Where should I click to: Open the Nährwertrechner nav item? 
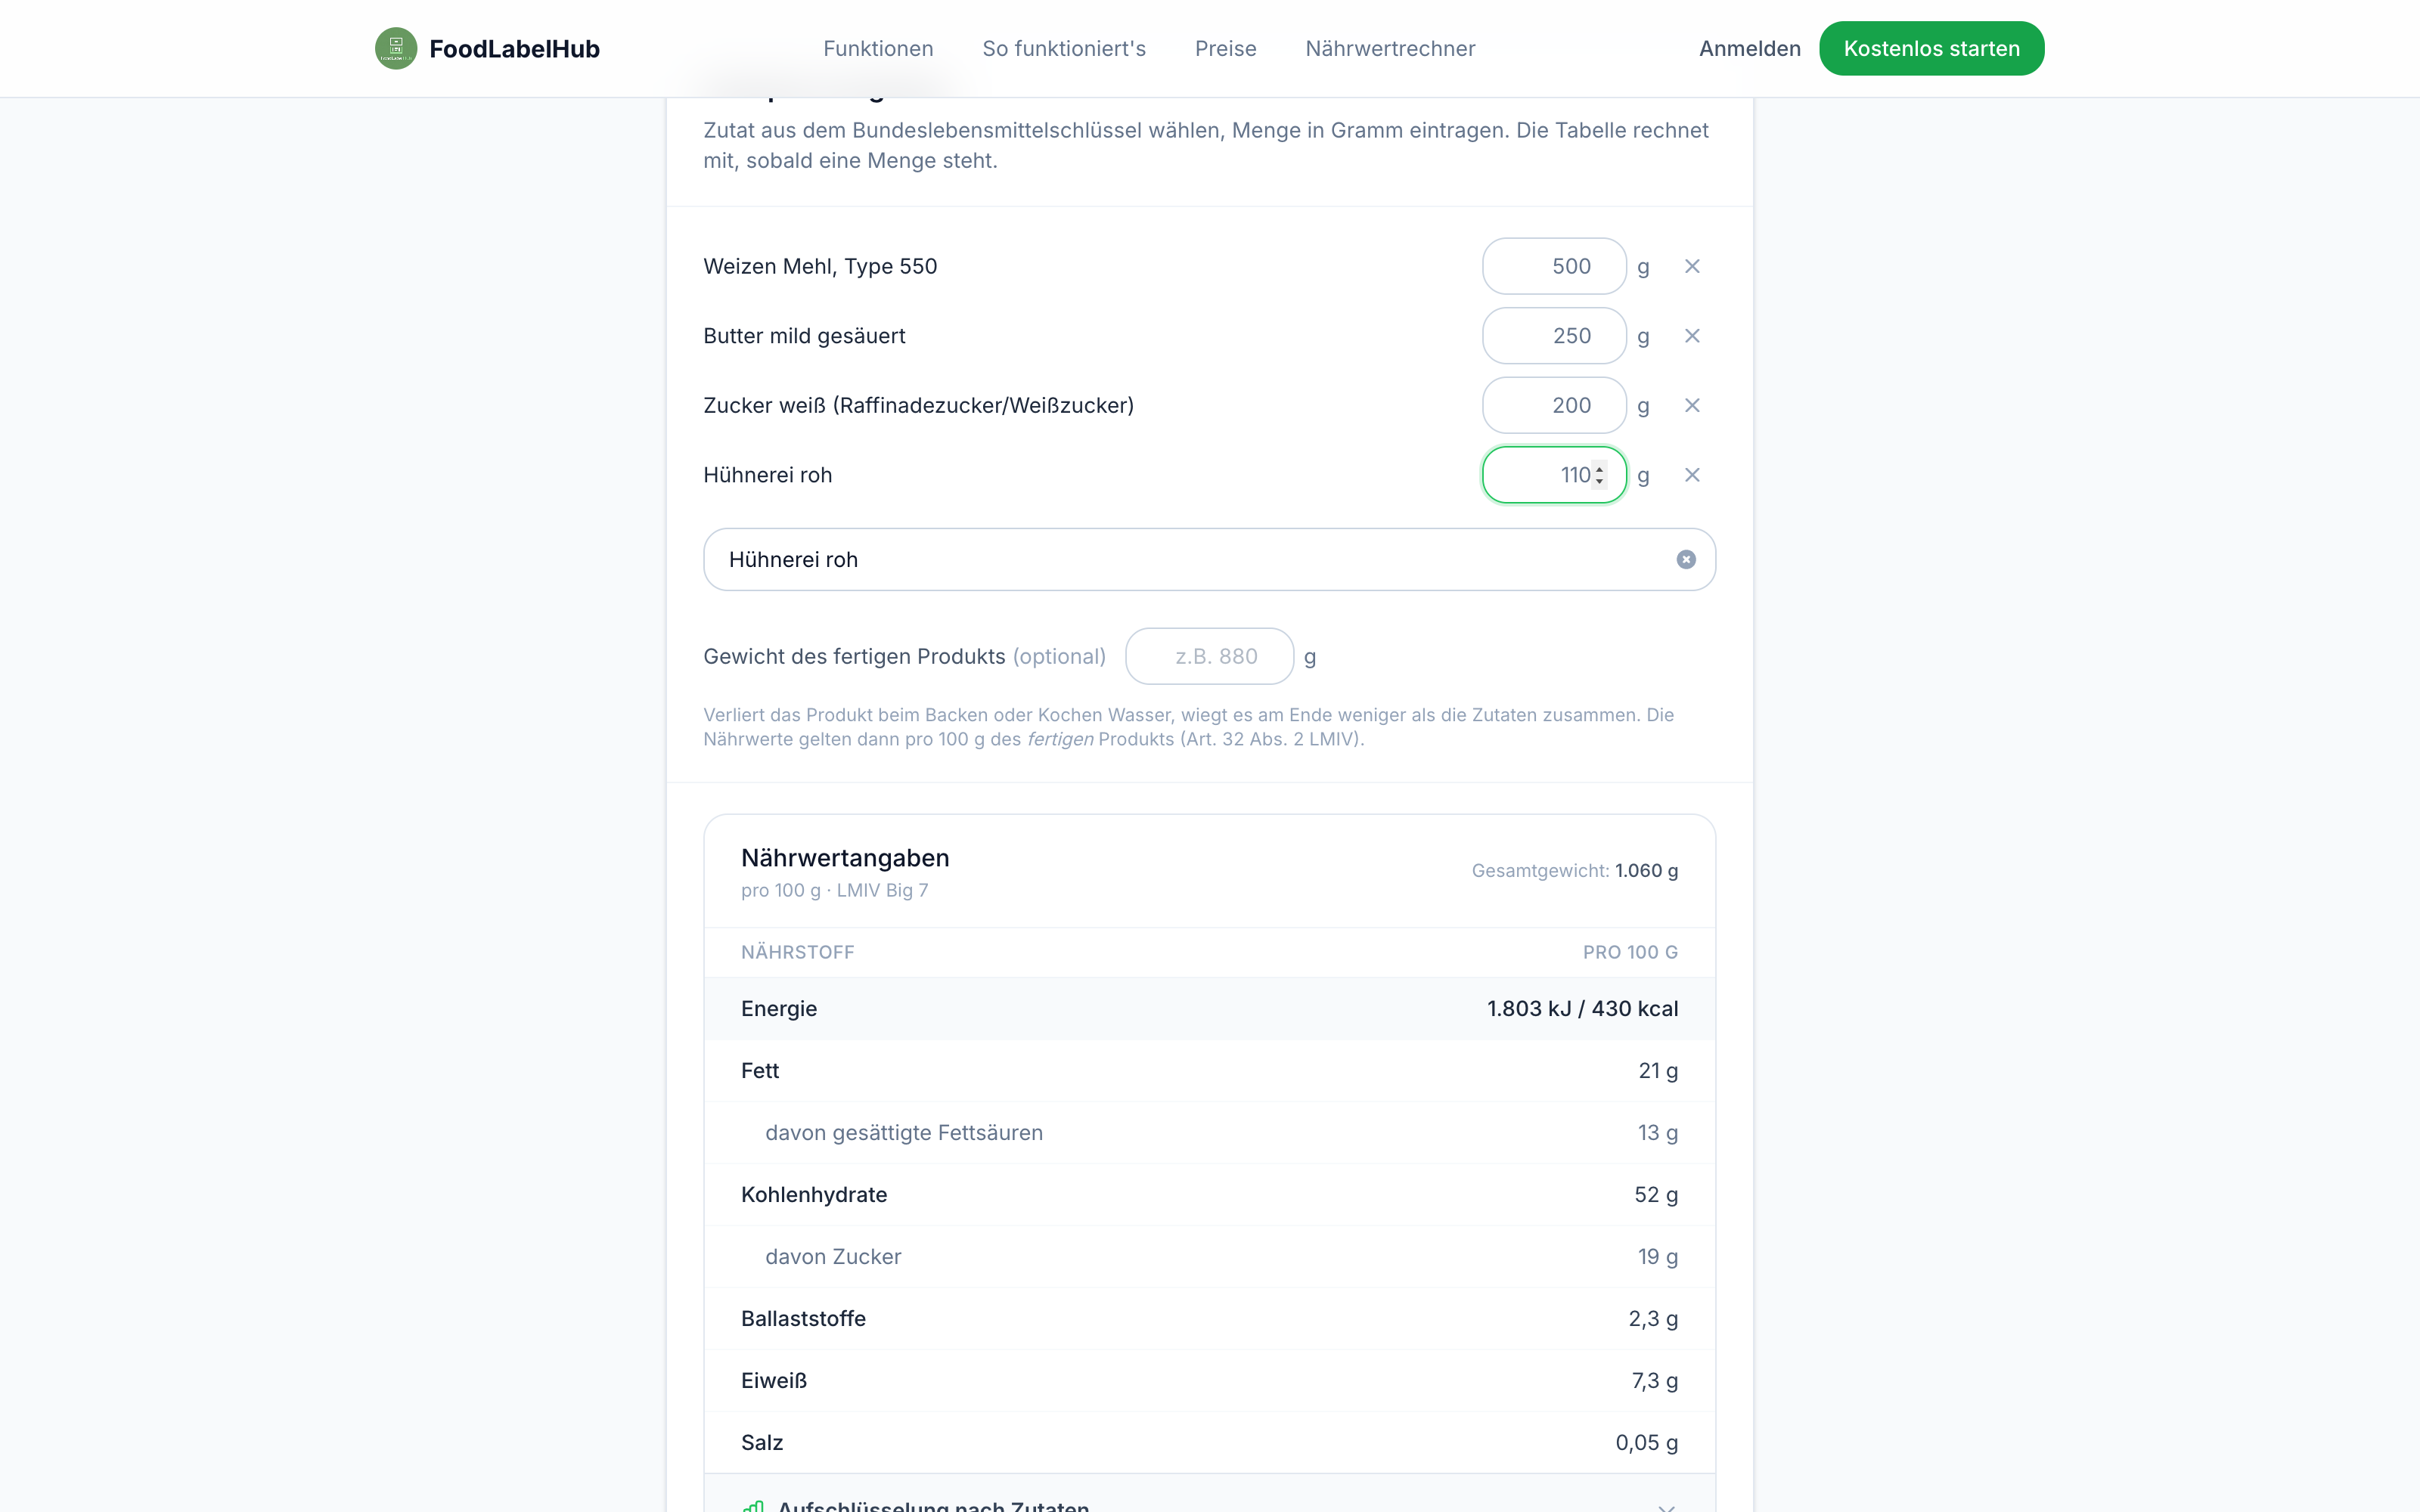1390,48
